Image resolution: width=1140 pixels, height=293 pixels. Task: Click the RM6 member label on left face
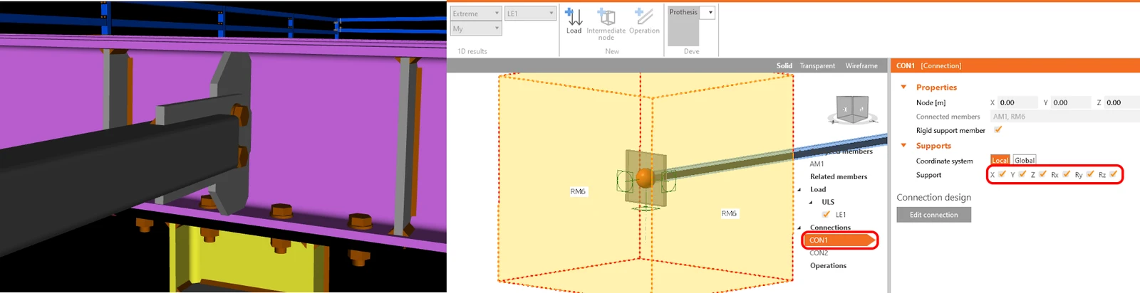tap(578, 191)
